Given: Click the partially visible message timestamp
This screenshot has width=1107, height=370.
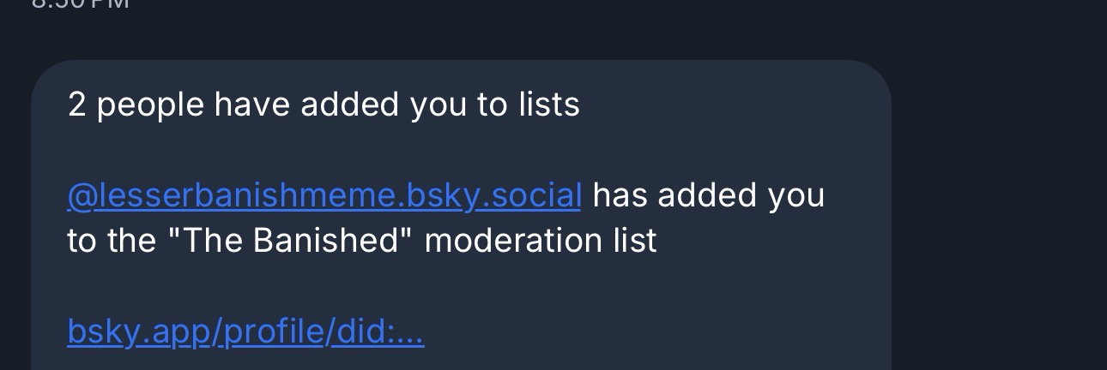Looking at the screenshot, I should pos(80,4).
